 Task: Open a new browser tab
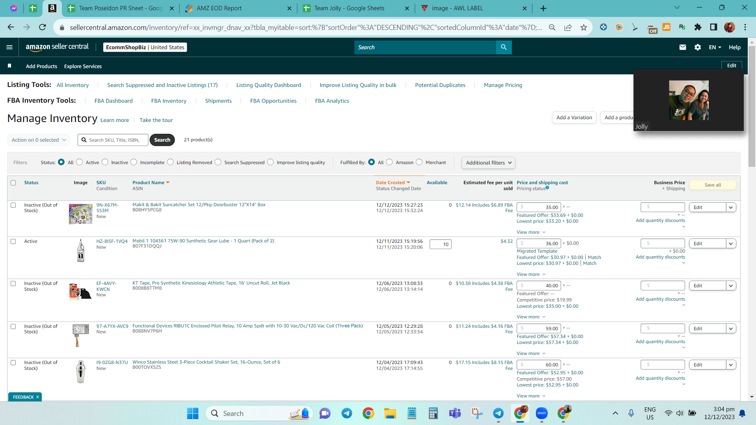pyautogui.click(x=543, y=8)
